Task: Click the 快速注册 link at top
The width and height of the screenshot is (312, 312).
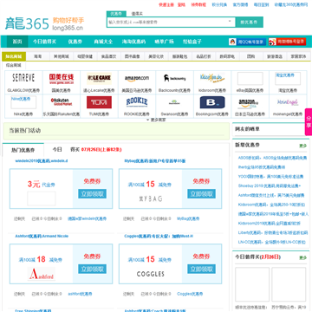Action: 166,5
